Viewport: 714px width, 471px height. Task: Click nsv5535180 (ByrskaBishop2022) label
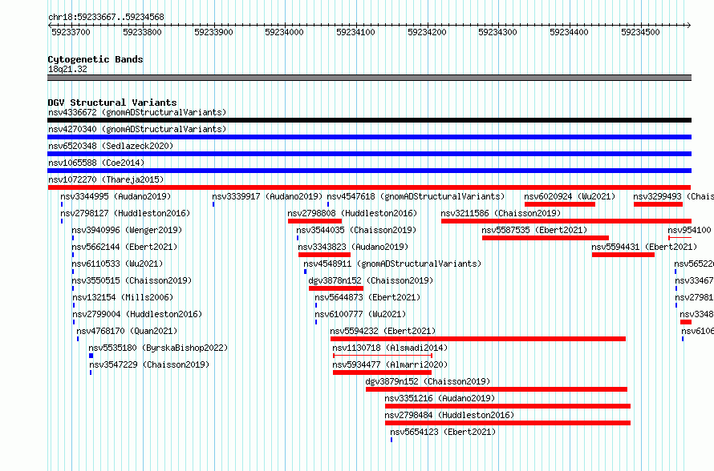pyautogui.click(x=158, y=348)
